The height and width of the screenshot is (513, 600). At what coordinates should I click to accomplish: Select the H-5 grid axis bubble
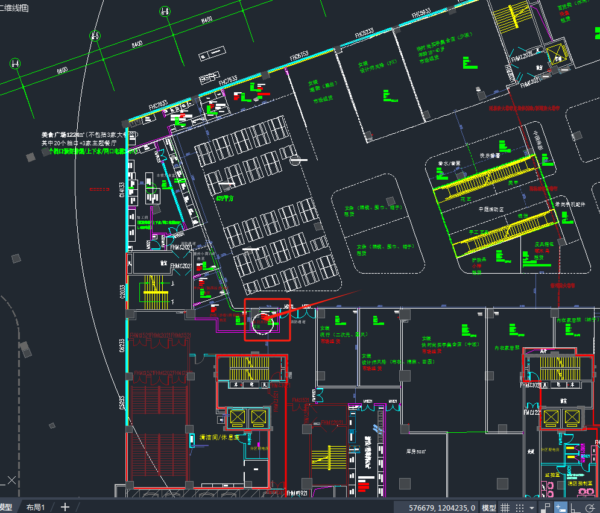pyautogui.click(x=95, y=36)
